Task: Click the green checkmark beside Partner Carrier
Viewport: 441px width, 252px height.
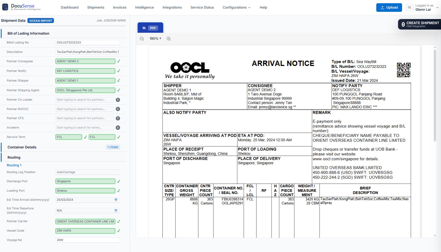Action: [118, 221]
